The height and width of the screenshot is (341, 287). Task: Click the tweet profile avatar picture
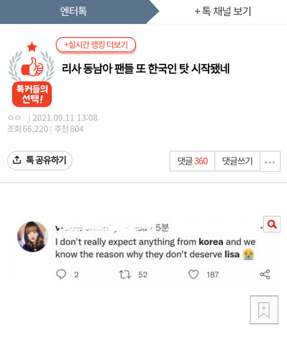point(33,237)
